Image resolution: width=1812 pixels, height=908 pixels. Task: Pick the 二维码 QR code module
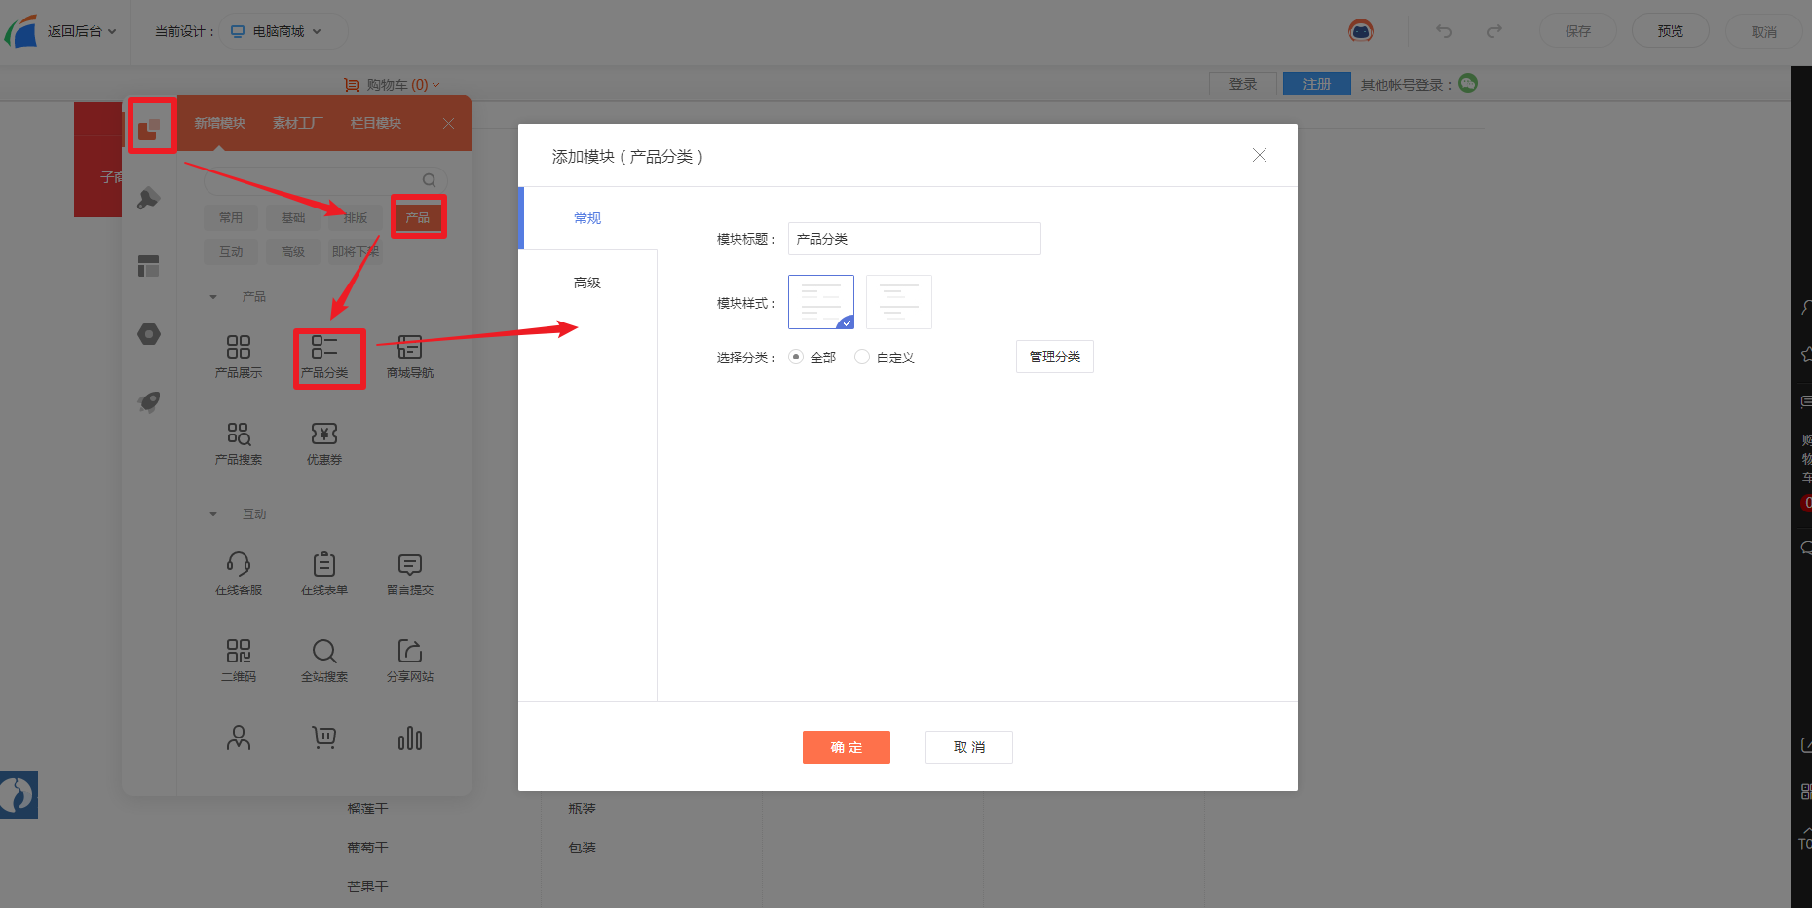[239, 652]
